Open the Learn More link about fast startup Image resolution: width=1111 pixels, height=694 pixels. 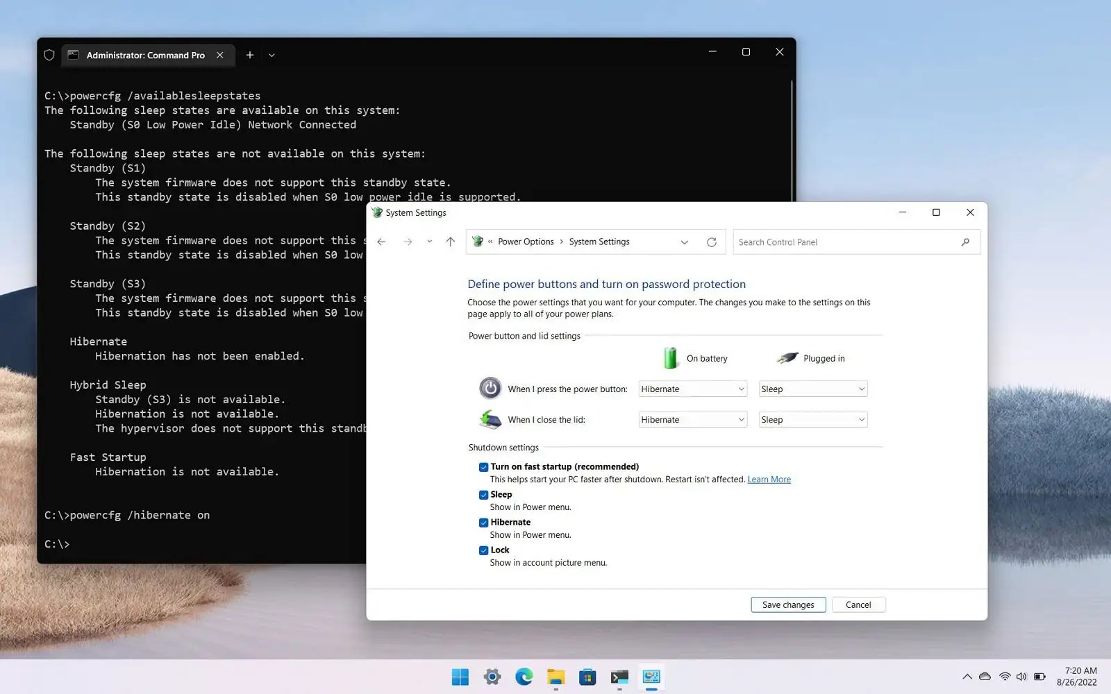(x=769, y=479)
